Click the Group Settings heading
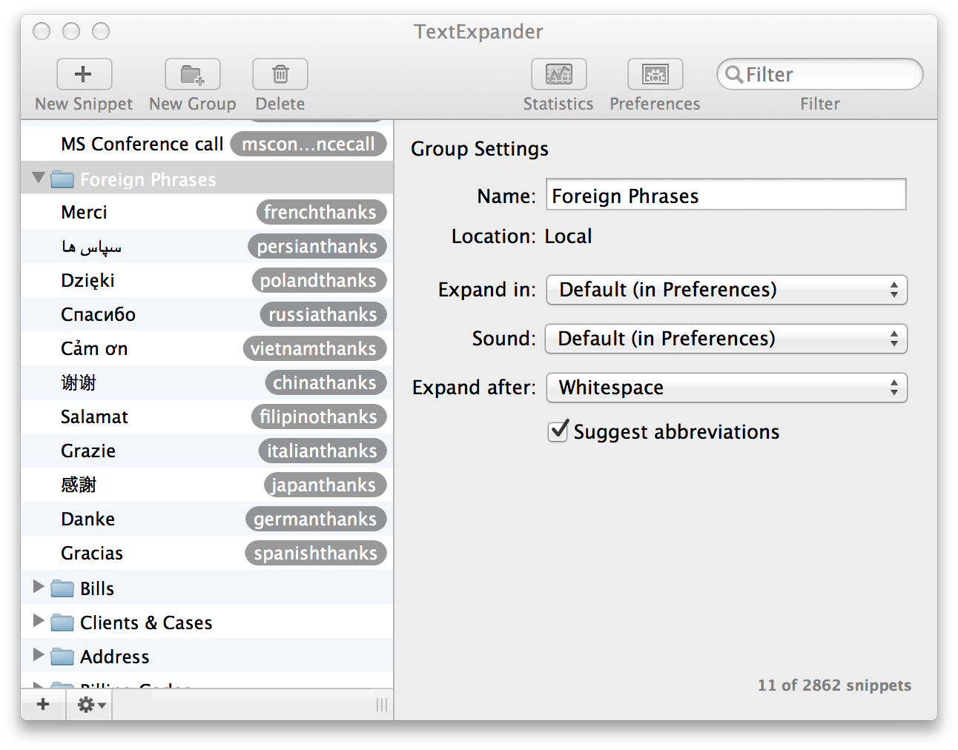Screen dimensions: 958x750 (x=480, y=149)
